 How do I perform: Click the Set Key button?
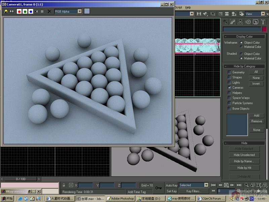(171, 191)
